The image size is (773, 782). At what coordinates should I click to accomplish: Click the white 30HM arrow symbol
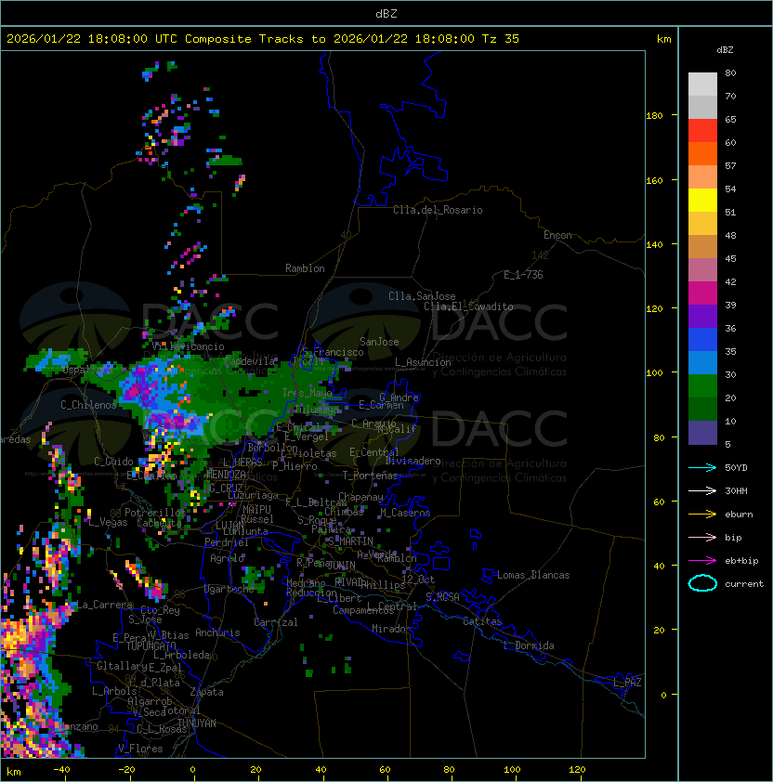(702, 490)
